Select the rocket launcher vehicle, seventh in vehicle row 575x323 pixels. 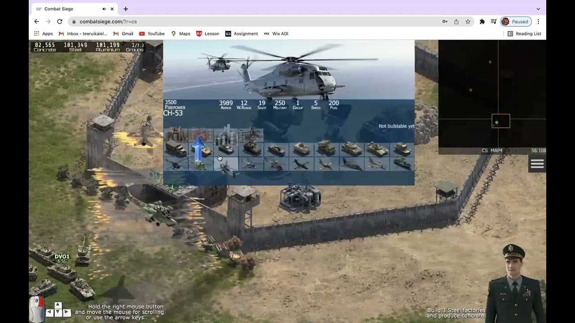327,149
